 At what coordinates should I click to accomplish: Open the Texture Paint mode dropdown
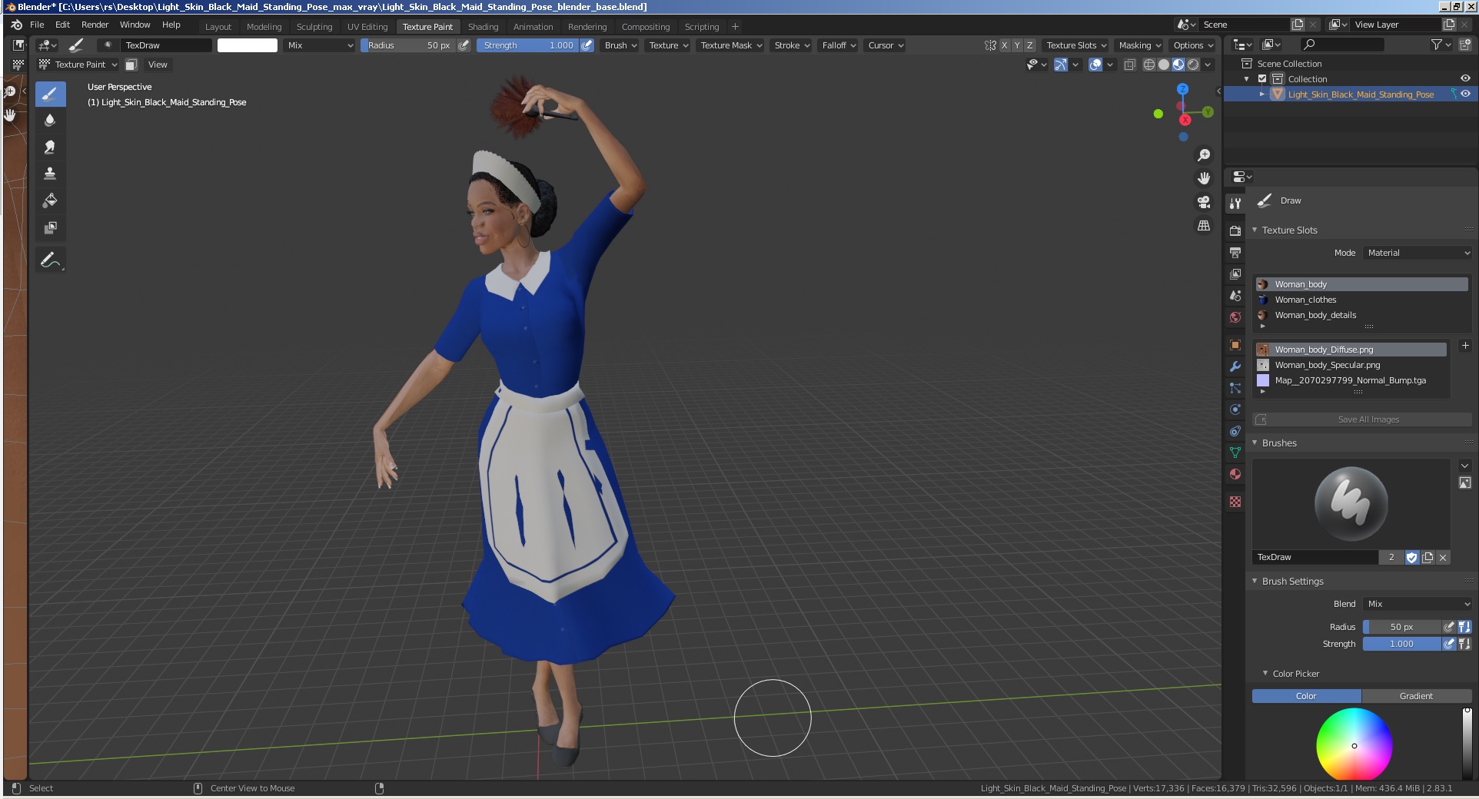pyautogui.click(x=79, y=65)
